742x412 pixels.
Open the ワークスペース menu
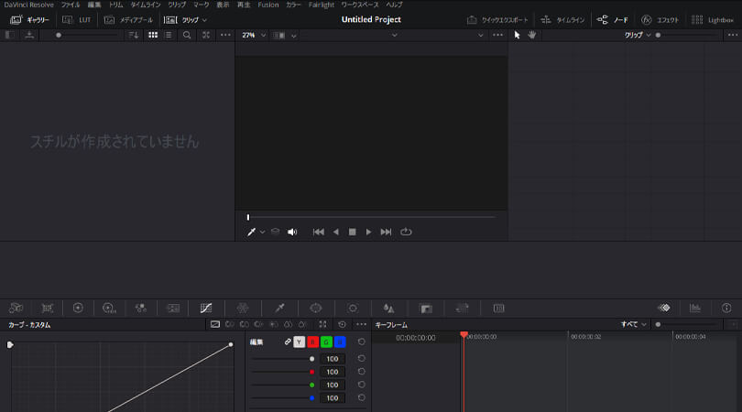[359, 5]
